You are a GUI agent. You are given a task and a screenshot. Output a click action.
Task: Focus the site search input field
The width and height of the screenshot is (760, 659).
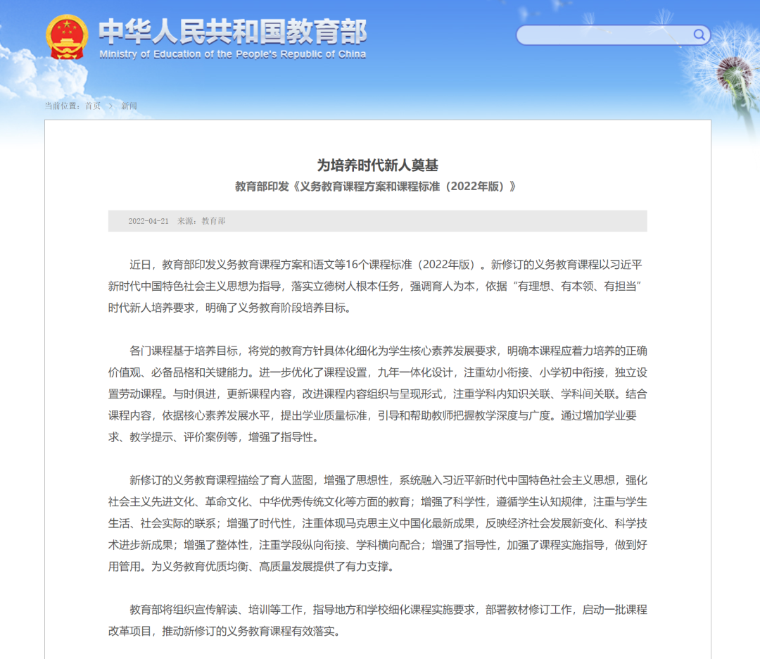(613, 35)
